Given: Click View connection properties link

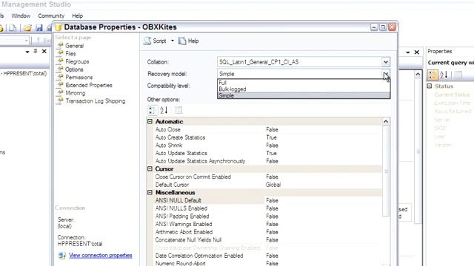Looking at the screenshot, I should click(x=101, y=256).
